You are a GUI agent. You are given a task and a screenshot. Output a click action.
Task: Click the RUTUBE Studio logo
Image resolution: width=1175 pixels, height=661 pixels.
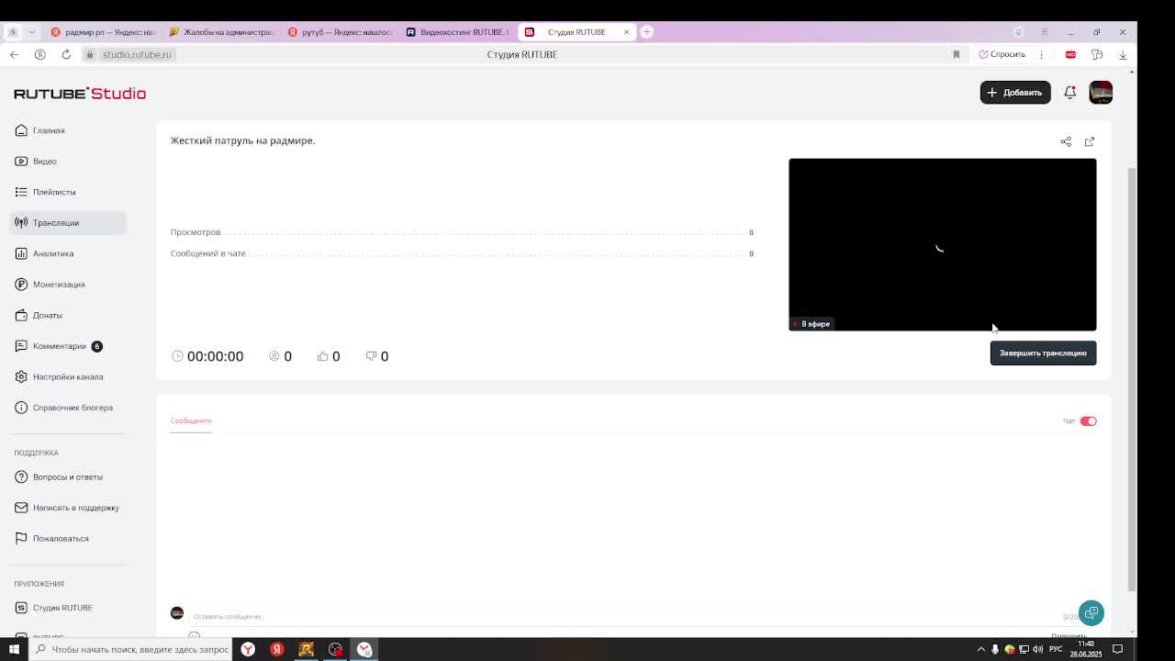[x=80, y=94]
